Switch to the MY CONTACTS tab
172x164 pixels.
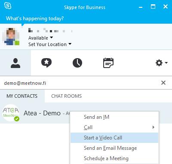22,96
